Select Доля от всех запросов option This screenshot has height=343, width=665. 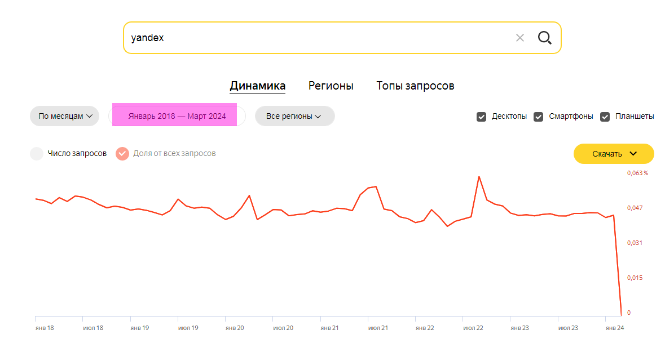[122, 154]
